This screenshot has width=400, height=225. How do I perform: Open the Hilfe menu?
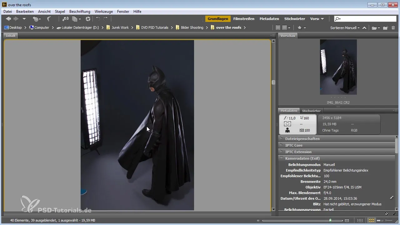click(x=137, y=12)
